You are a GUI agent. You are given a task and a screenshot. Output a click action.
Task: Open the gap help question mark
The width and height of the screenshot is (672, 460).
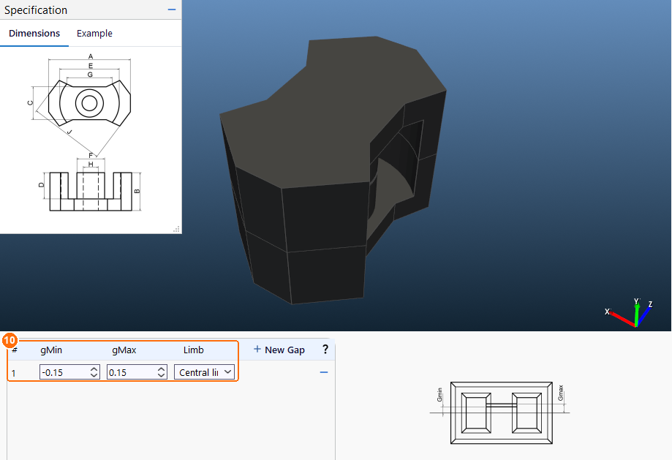[x=325, y=350]
